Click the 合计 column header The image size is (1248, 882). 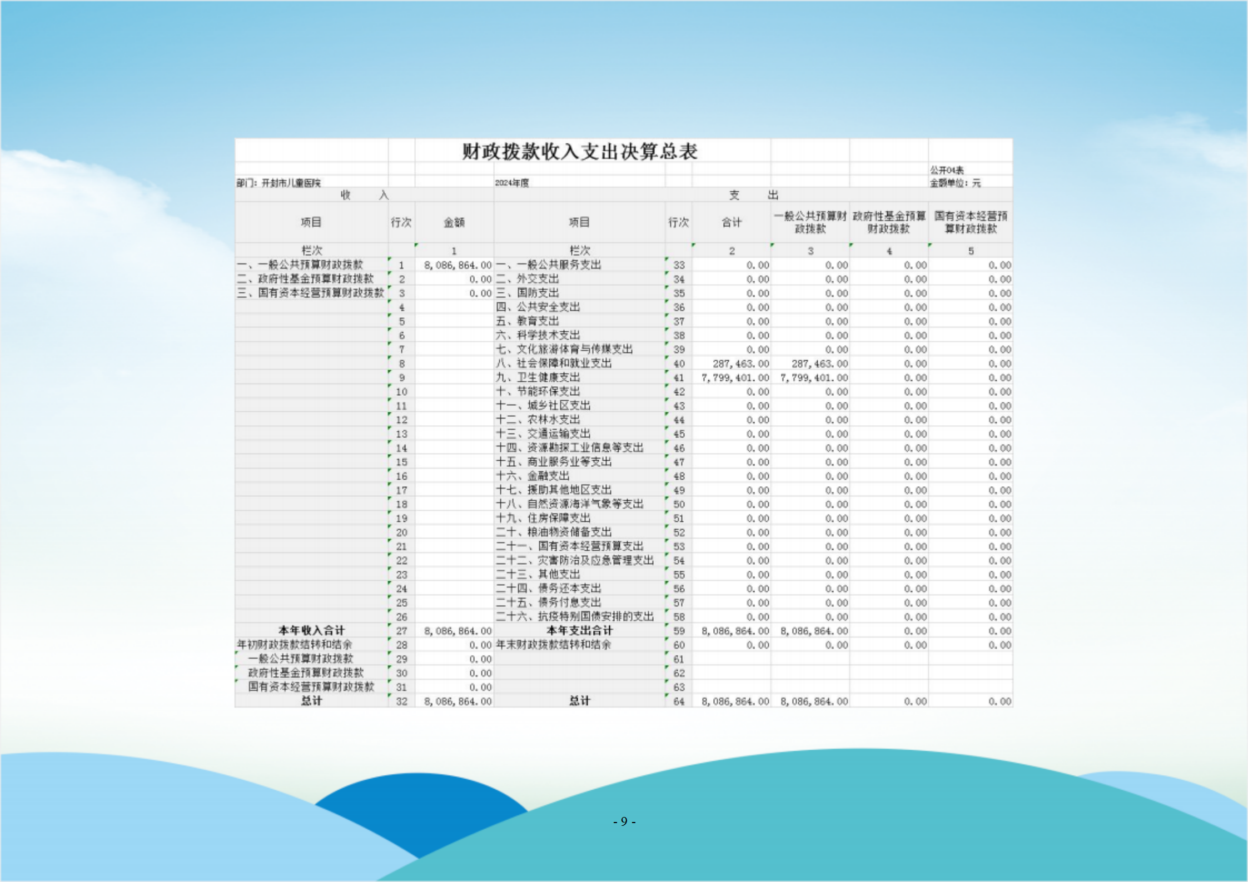coord(731,222)
